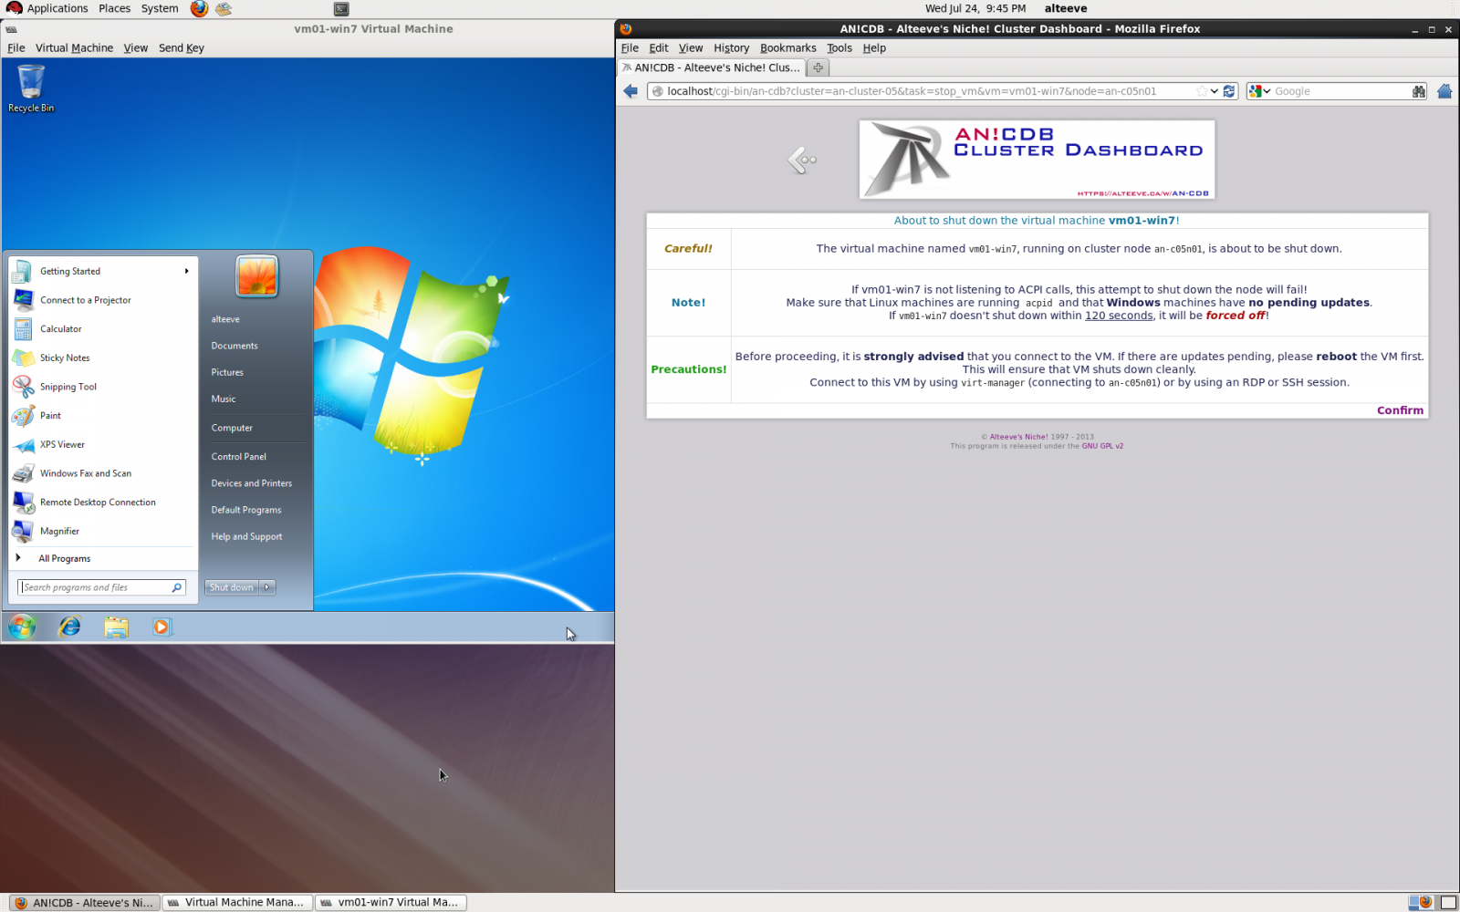
Task: Click the dashboard back arrow beside logo
Action: [801, 161]
